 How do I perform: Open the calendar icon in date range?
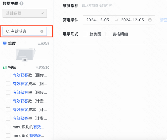pos(150,20)
